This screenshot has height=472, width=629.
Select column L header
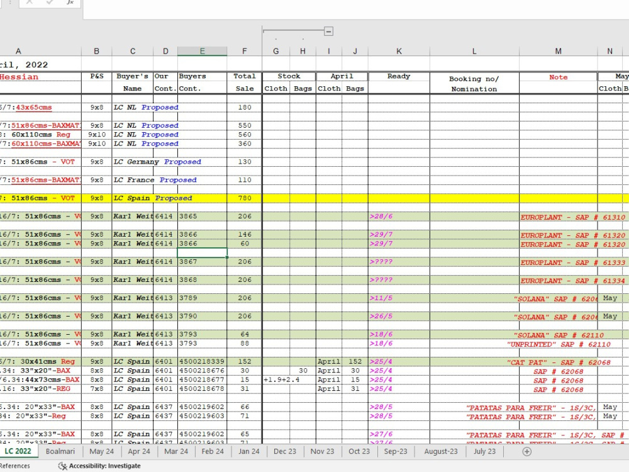pos(474,51)
